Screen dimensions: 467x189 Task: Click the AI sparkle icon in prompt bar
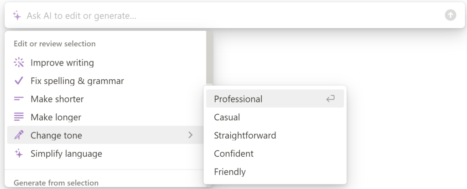coord(17,15)
